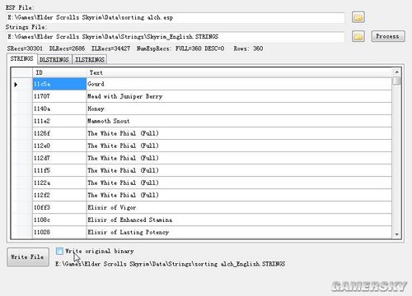Screen dimensions: 412x296
Task: Click the Strings File path field
Action: point(176,36)
